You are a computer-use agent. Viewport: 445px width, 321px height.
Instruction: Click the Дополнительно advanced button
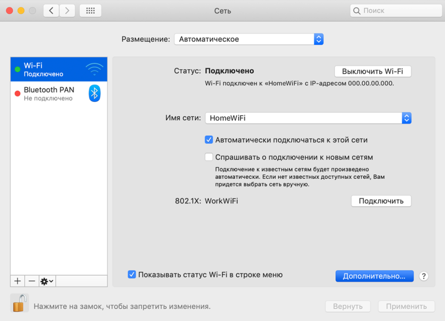[x=374, y=276]
